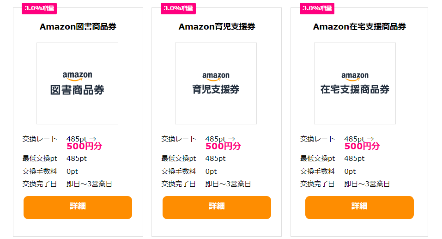The height and width of the screenshot is (239, 442).
Task: Click 最低交換pt value on 在宅支援商品券 card
Action: [354, 159]
